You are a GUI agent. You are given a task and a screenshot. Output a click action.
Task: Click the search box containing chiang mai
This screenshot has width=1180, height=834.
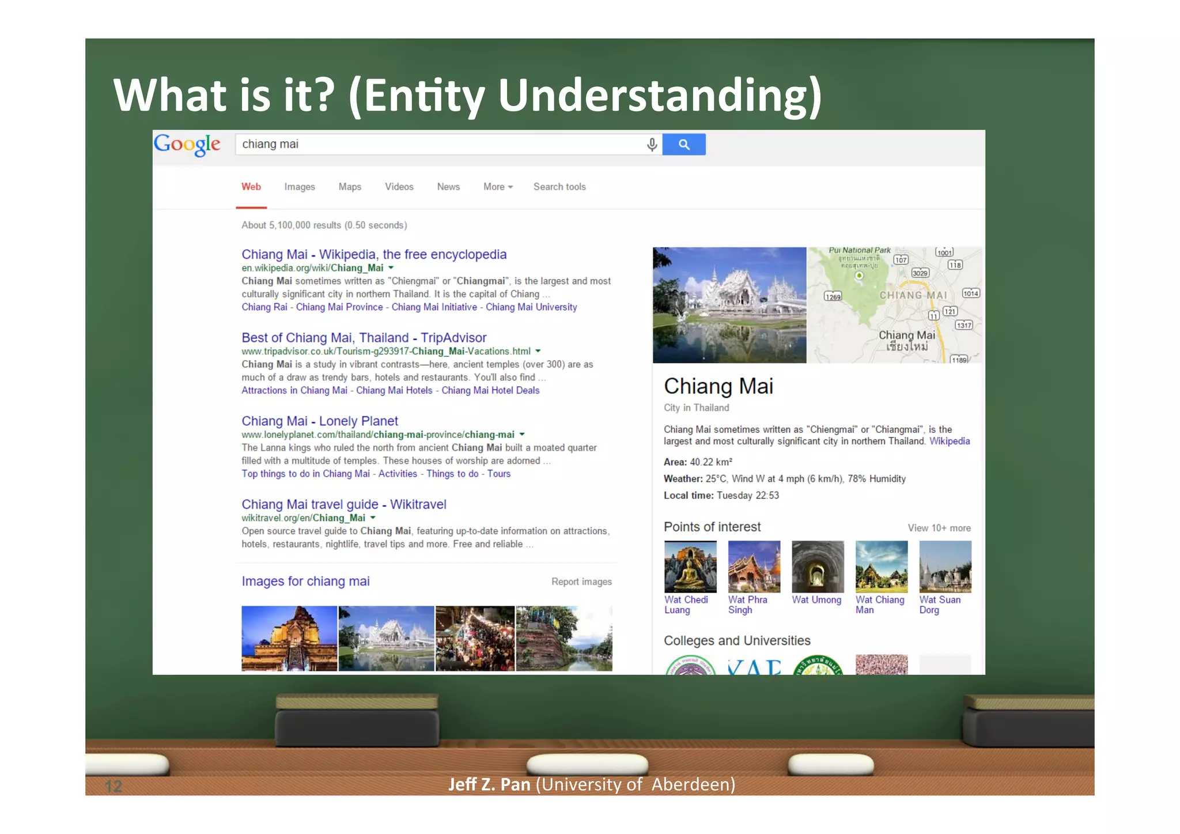click(449, 144)
